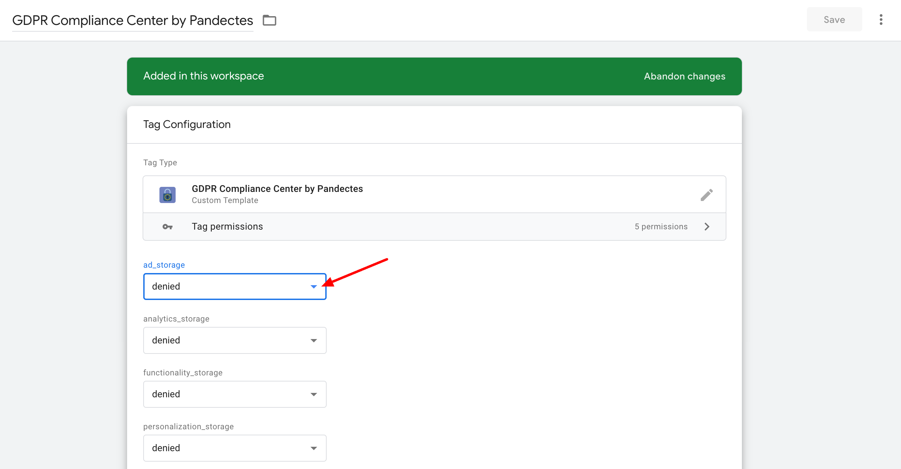Open the ad_storage dropdown
This screenshot has height=469, width=901.
pyautogui.click(x=235, y=287)
